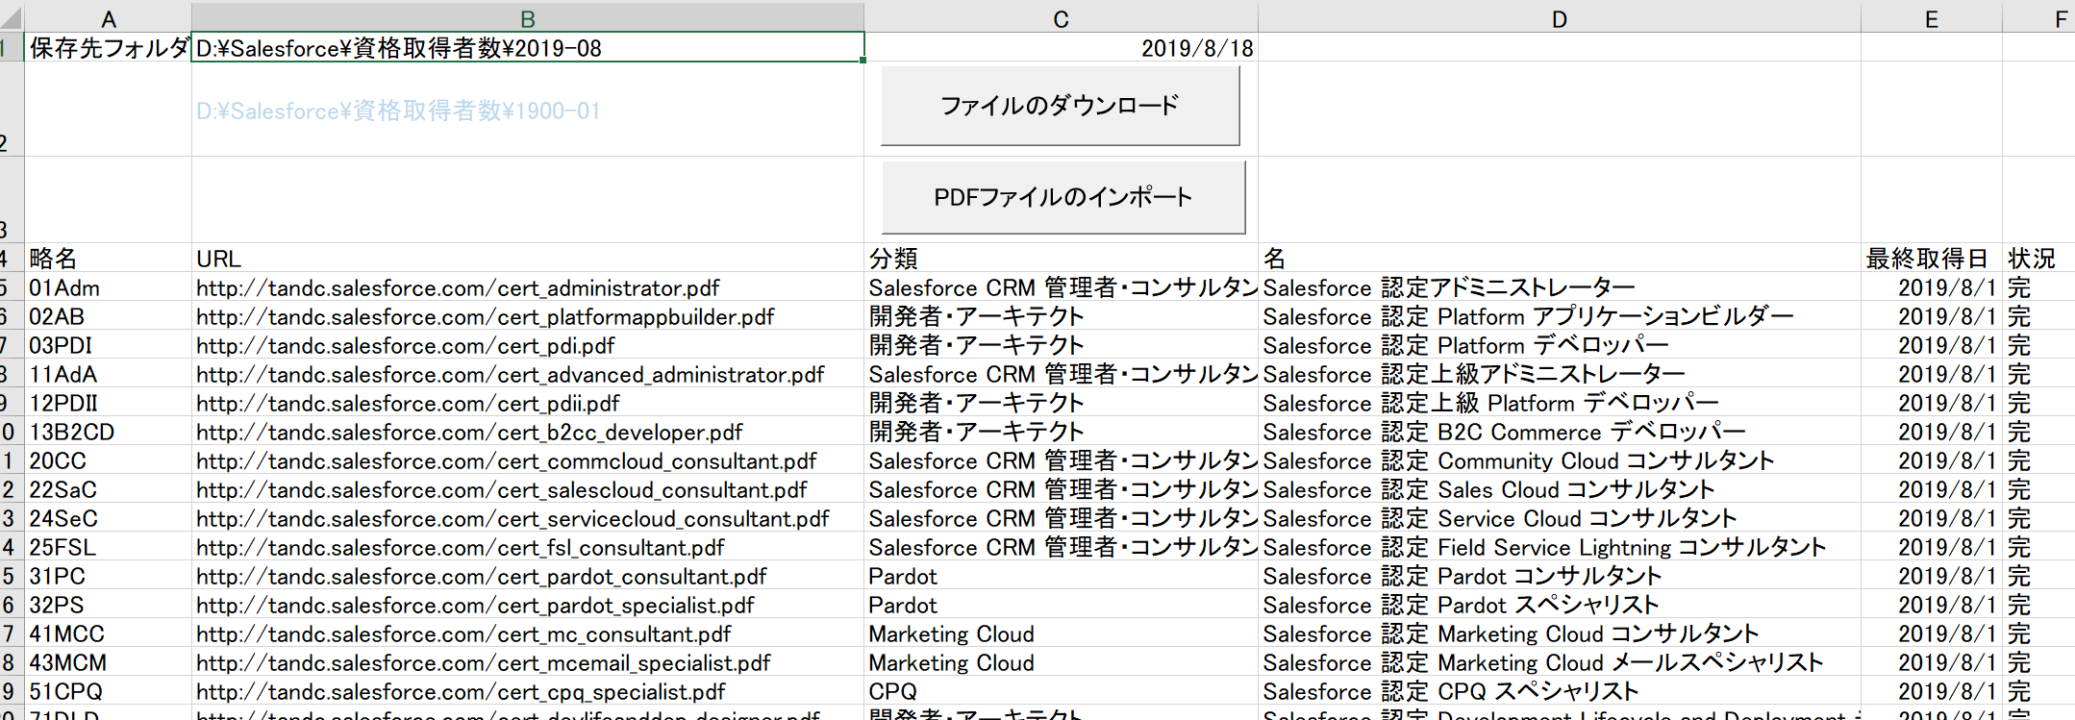Select column D header
This screenshot has height=720, width=2075.
(x=1559, y=18)
